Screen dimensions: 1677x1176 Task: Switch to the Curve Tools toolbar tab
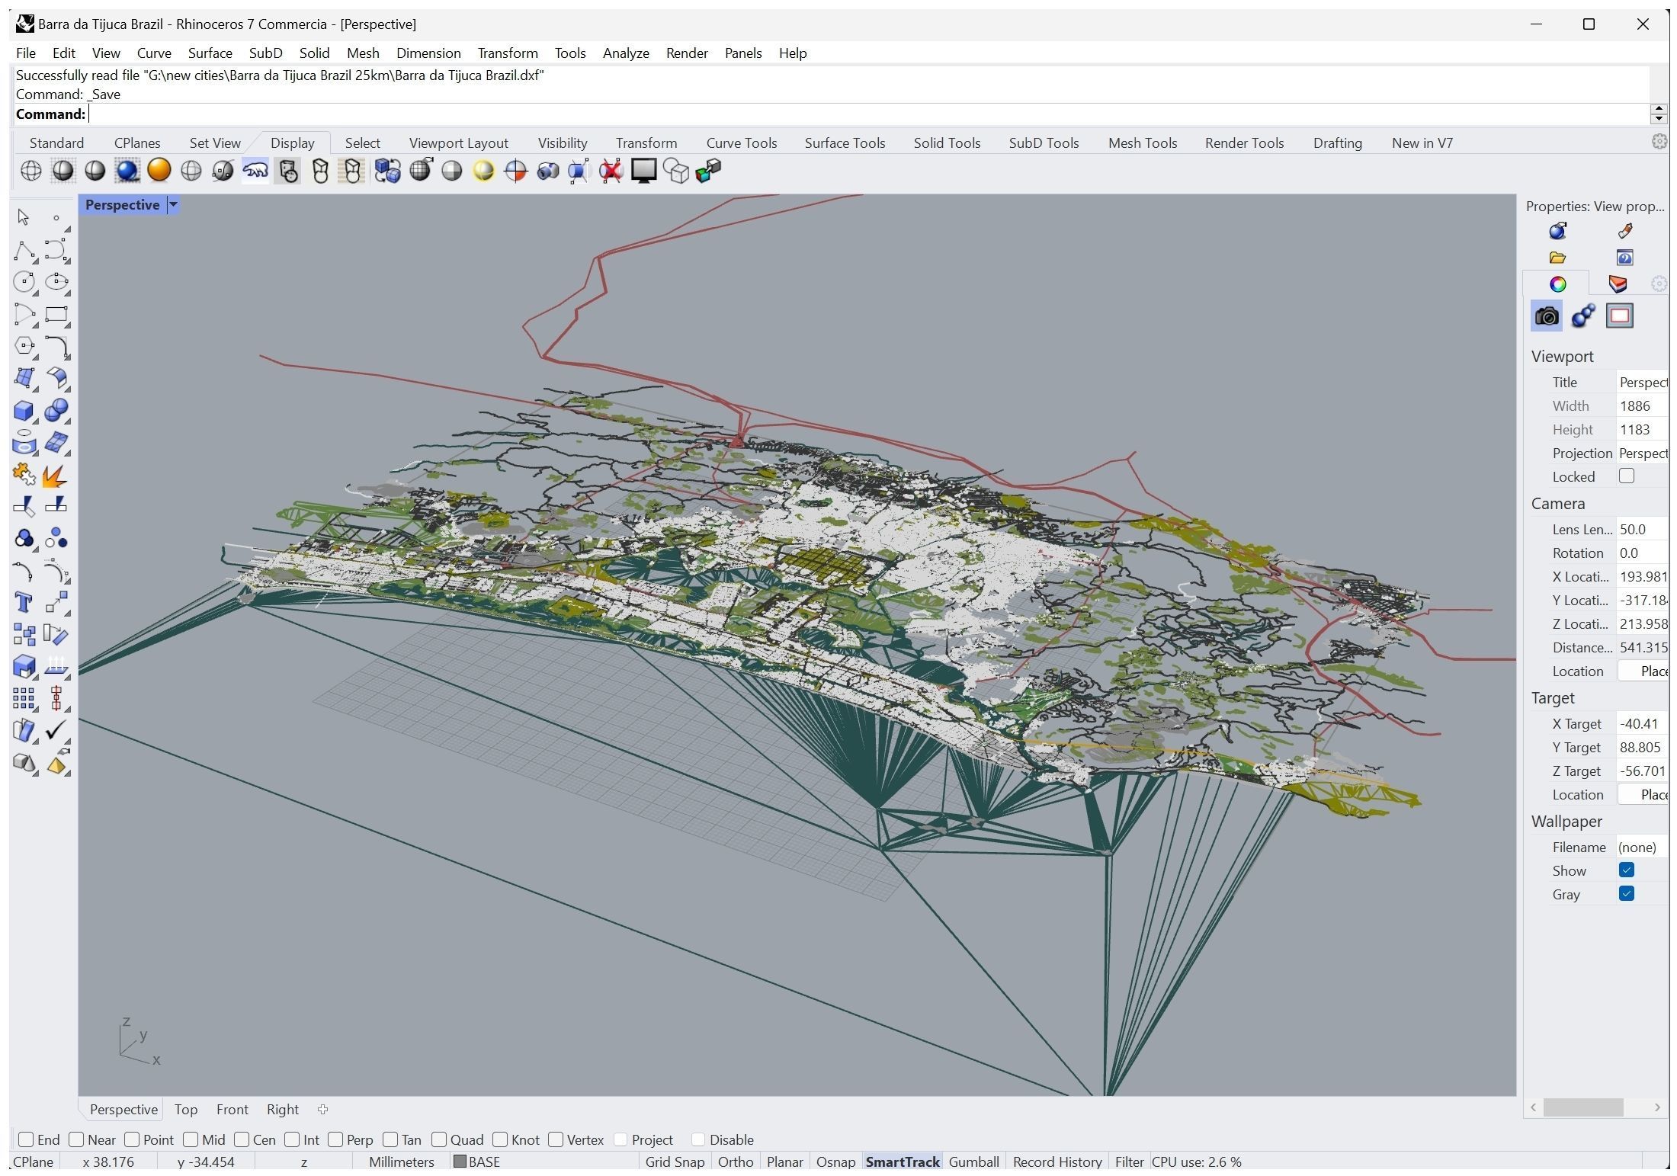(741, 143)
